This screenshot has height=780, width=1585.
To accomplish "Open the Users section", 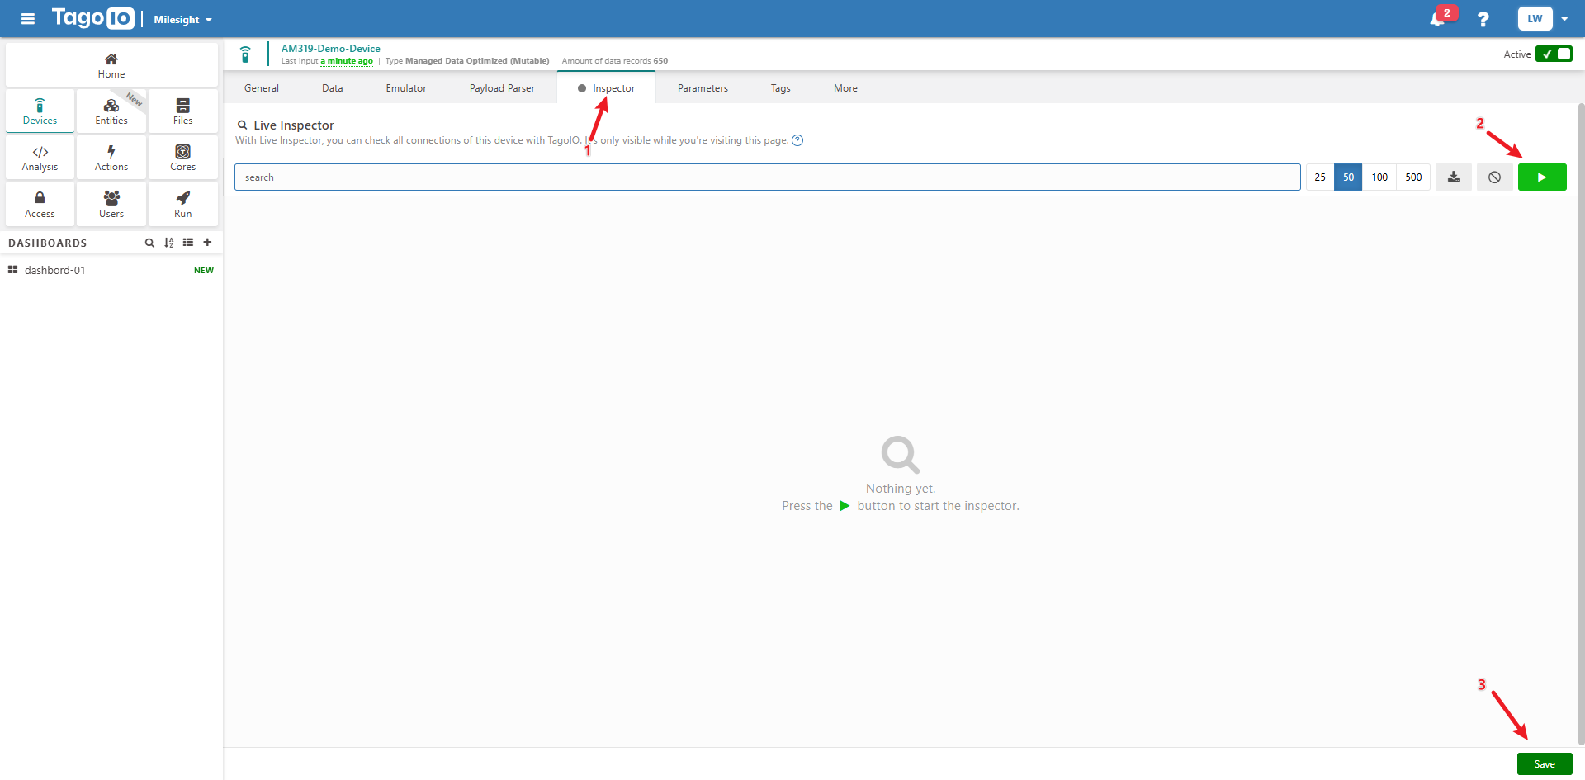I will pos(111,205).
